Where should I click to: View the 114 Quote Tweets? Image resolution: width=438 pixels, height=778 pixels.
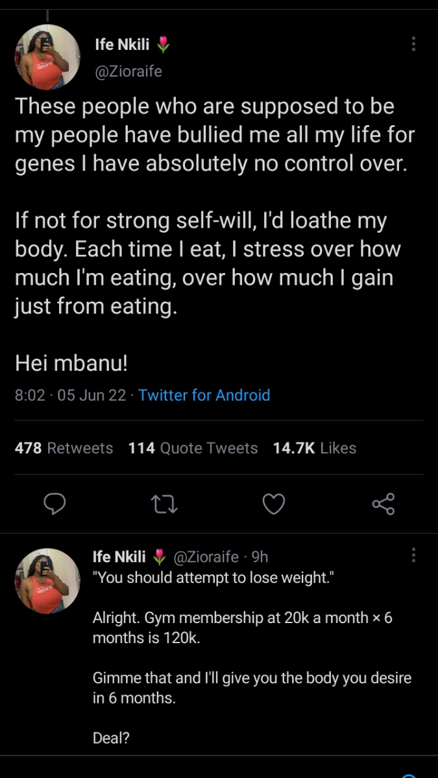[193, 448]
